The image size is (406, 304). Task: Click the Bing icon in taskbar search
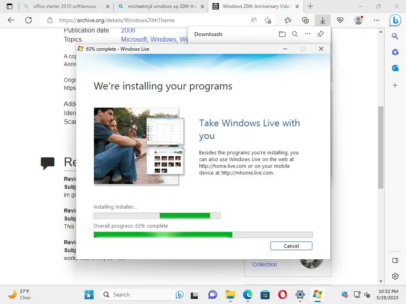[x=180, y=294]
